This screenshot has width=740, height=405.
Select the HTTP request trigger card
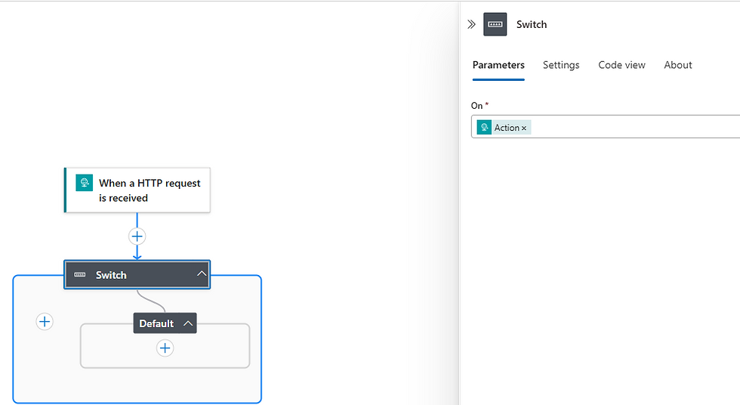point(137,190)
